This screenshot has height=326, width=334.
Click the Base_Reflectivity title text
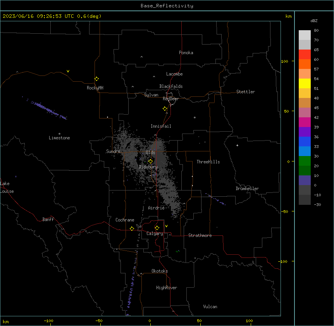[x=167, y=6]
